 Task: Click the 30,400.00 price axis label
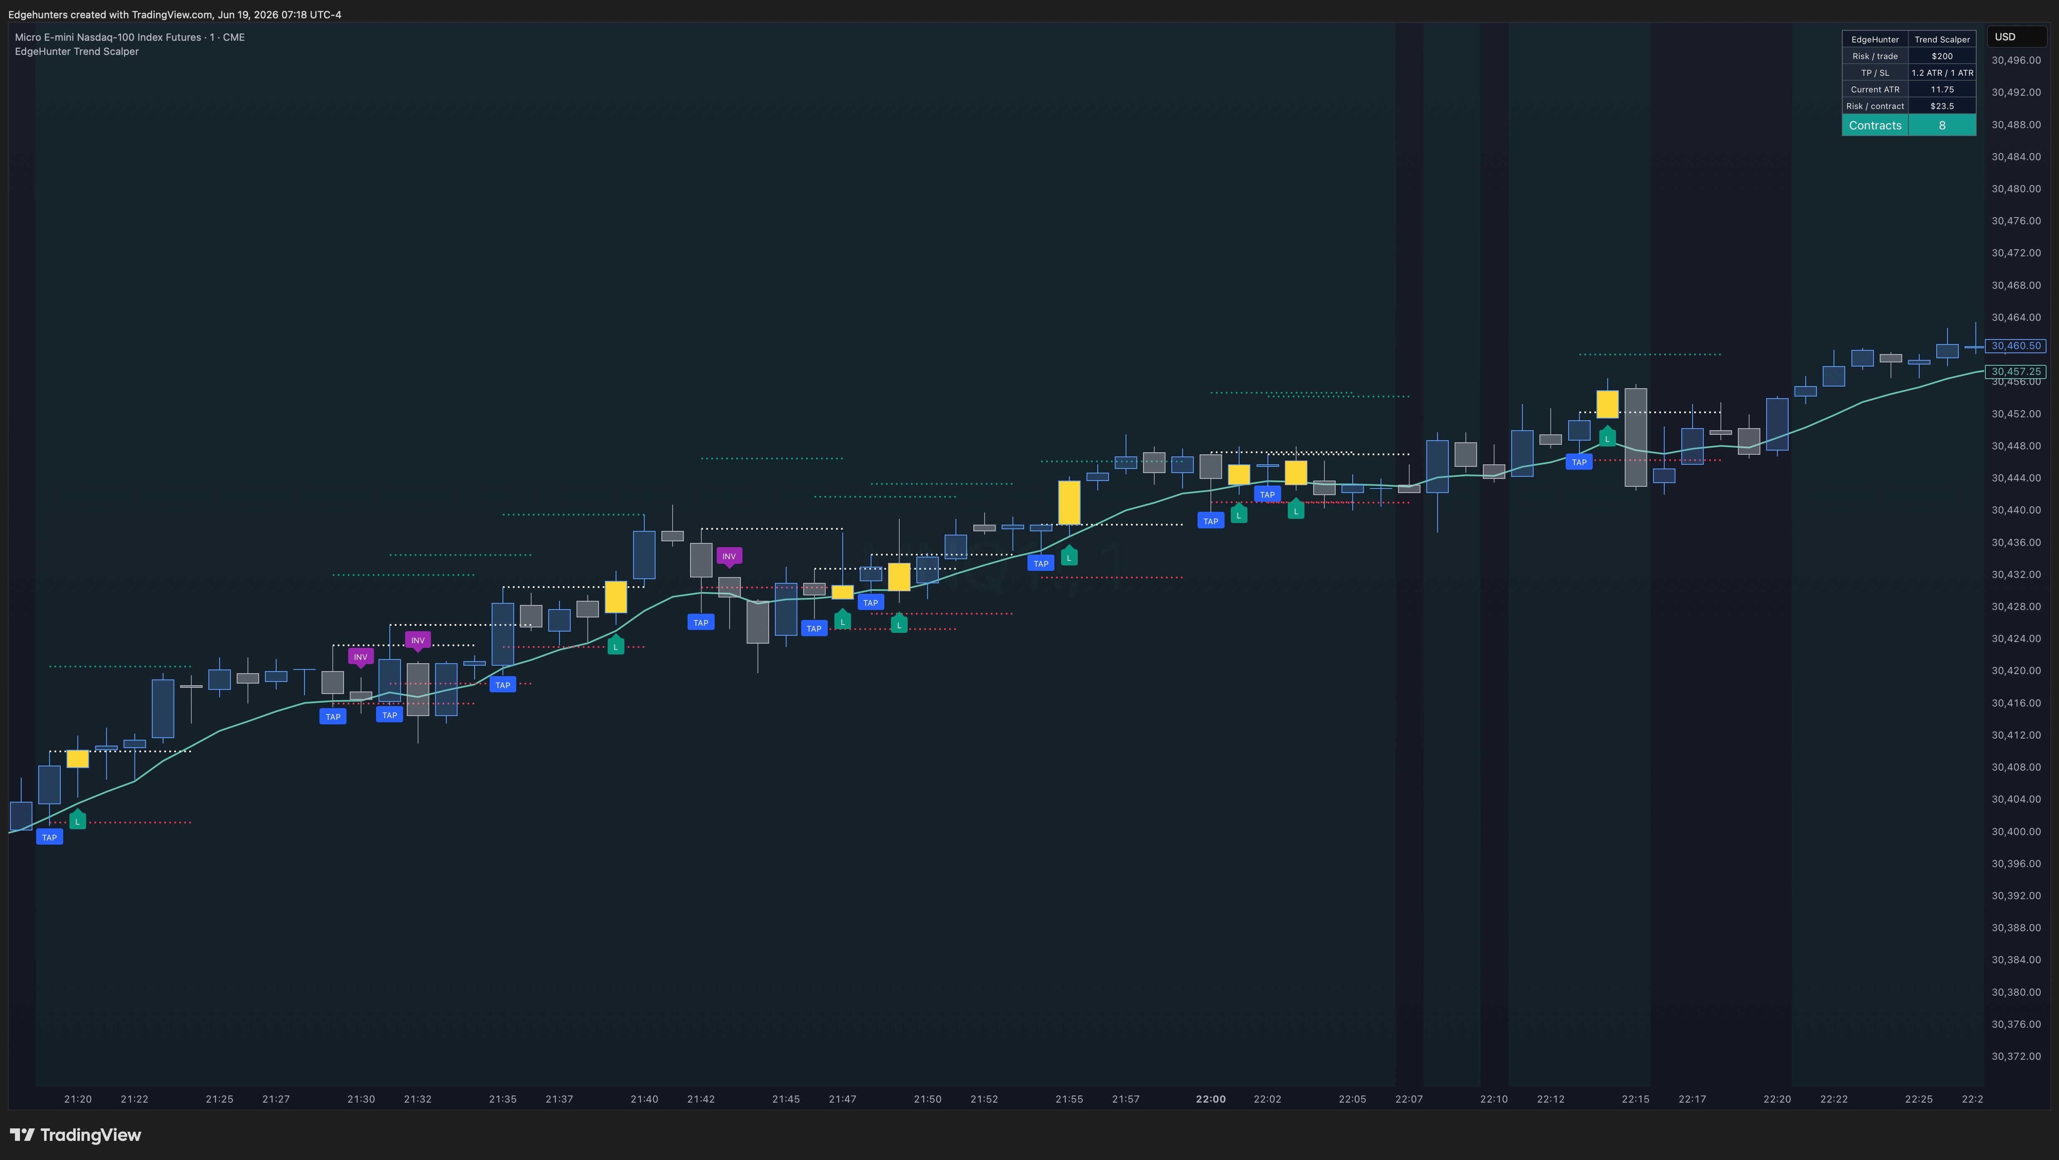[2016, 831]
